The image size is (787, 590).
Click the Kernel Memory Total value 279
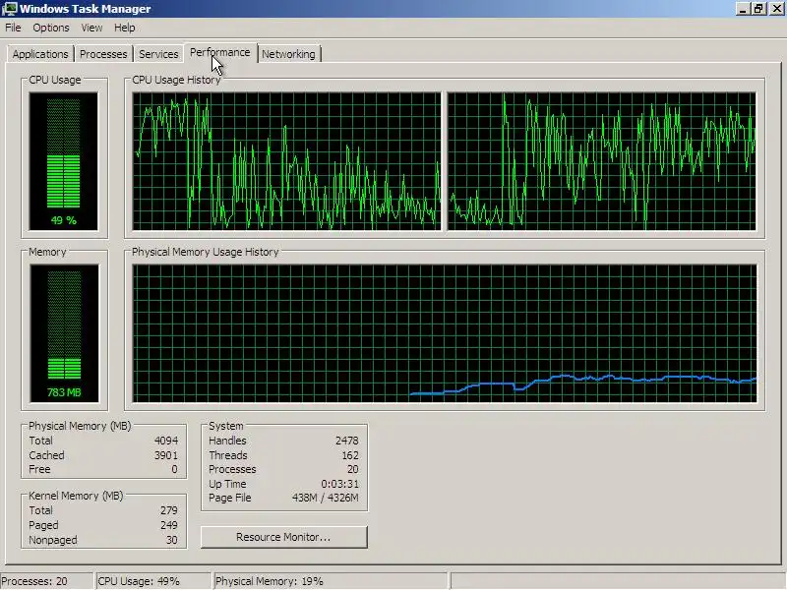(169, 510)
